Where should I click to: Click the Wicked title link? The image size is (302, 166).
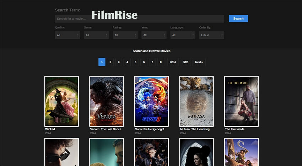tap(50, 129)
